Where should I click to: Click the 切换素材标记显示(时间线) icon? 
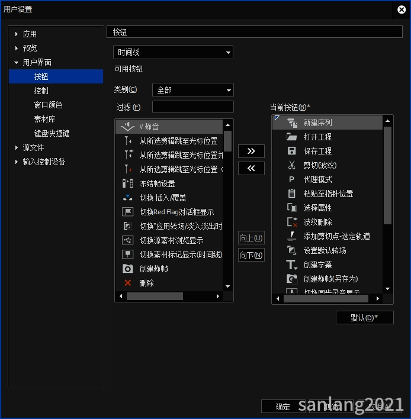click(127, 254)
